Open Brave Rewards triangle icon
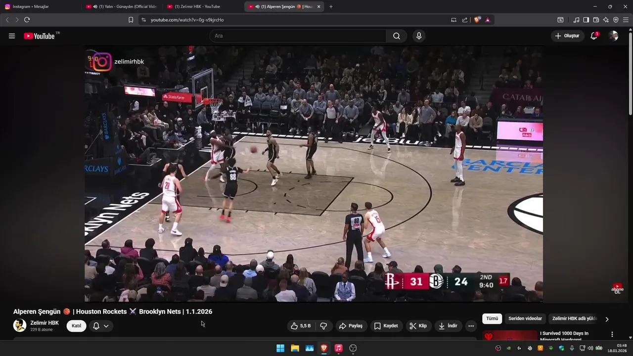This screenshot has width=633, height=356. [x=488, y=20]
